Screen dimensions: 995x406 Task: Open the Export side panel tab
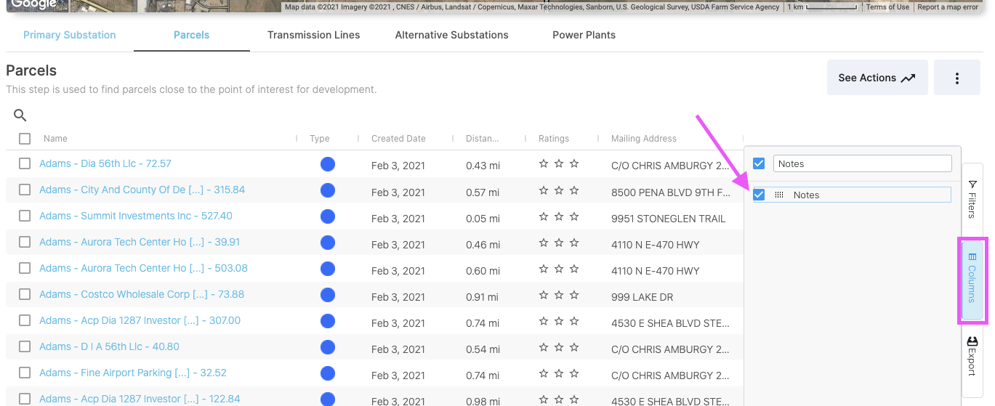click(x=972, y=356)
